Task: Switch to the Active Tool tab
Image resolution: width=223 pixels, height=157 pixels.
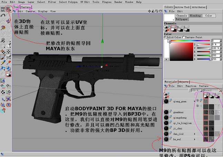Action: point(182,7)
